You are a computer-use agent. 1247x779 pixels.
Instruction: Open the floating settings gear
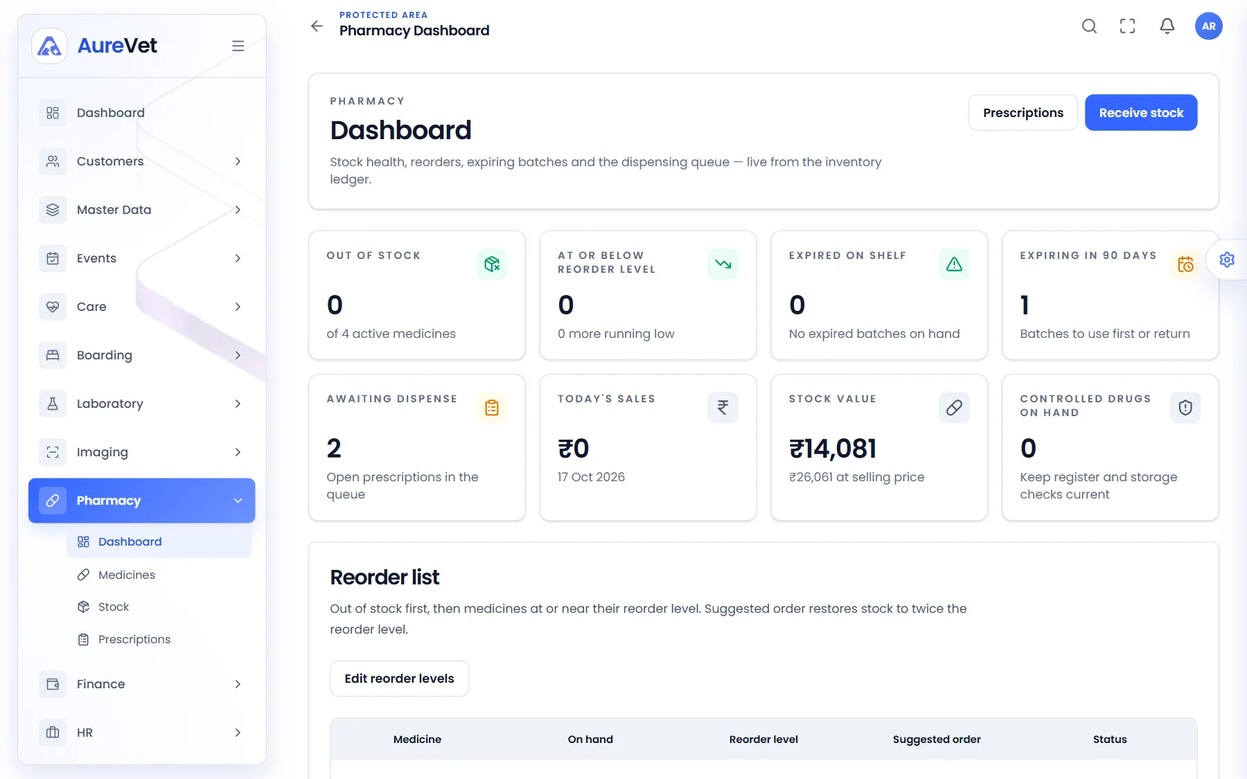[1227, 260]
